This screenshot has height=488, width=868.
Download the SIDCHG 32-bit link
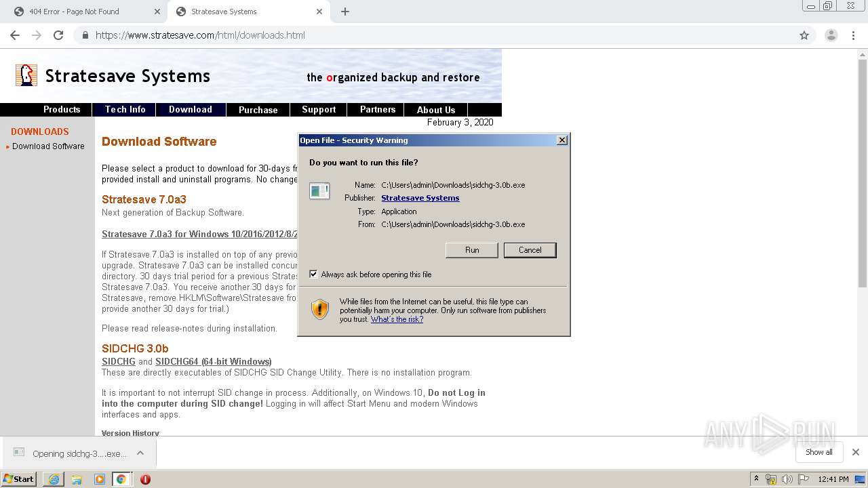tap(119, 361)
